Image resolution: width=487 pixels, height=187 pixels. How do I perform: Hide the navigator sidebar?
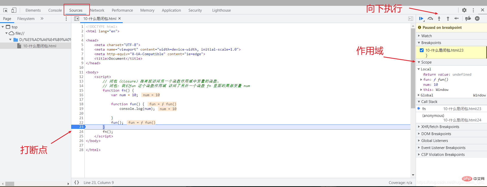[x=77, y=18]
